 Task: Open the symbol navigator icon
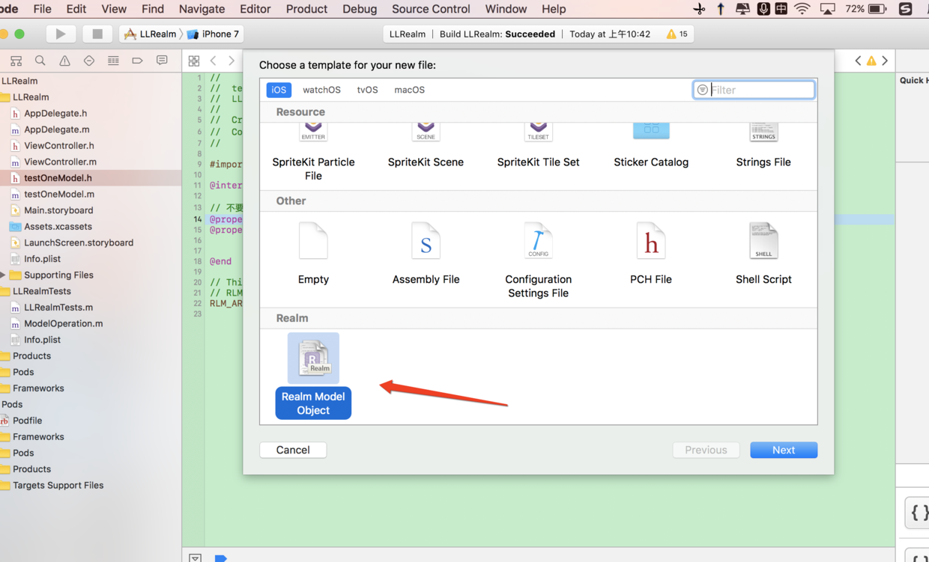pyautogui.click(x=16, y=61)
